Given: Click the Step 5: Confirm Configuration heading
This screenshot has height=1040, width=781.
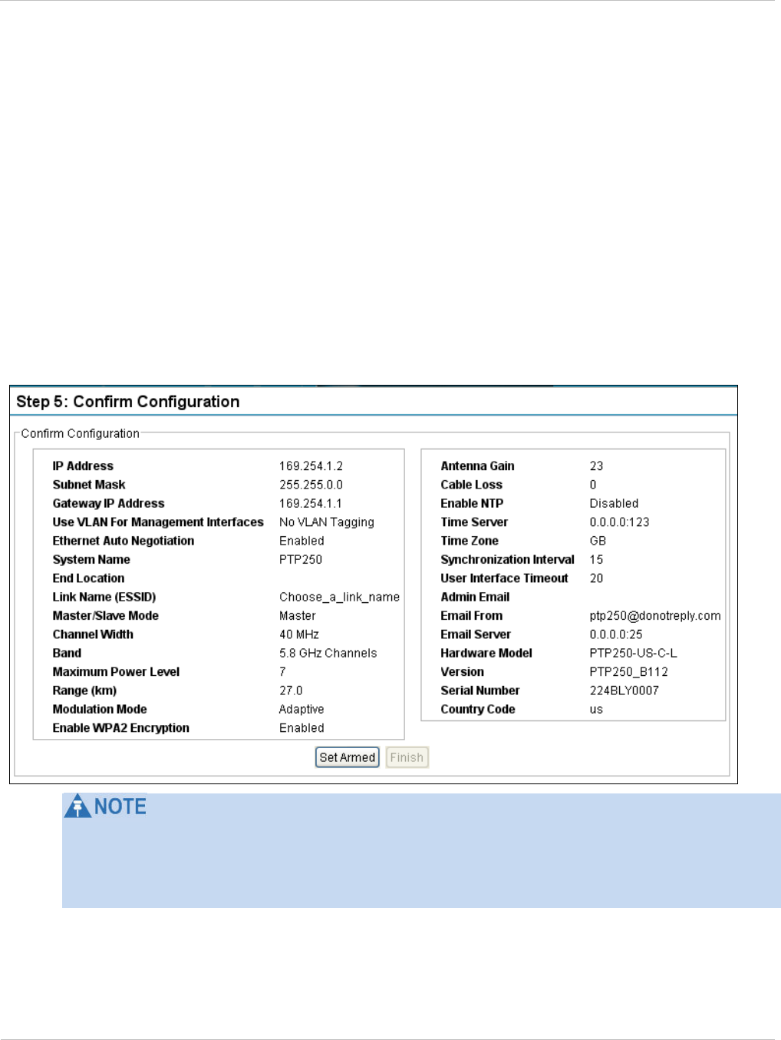Looking at the screenshot, I should tap(128, 402).
